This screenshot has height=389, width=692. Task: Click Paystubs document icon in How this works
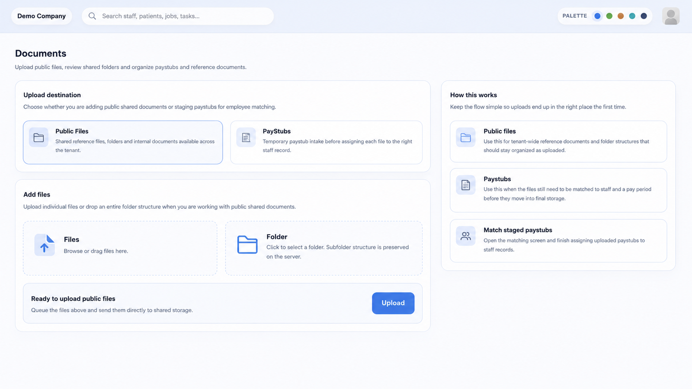tap(466, 185)
